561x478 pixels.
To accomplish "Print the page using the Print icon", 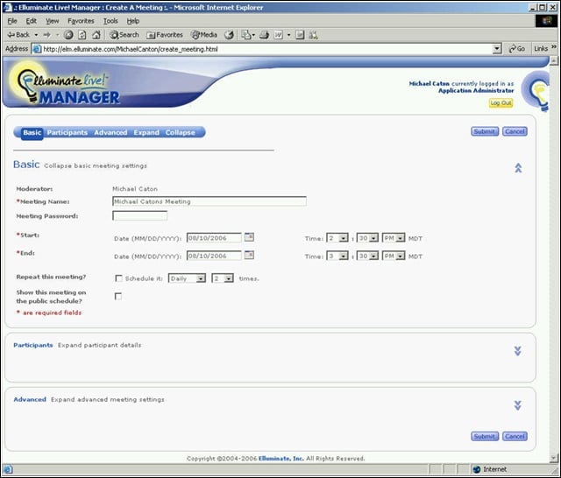I will [265, 35].
